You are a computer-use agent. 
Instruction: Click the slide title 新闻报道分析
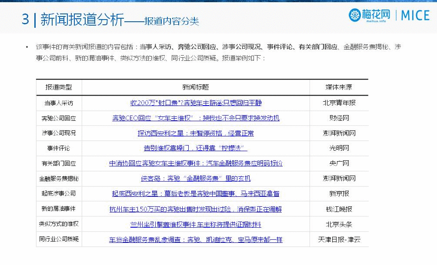82,20
